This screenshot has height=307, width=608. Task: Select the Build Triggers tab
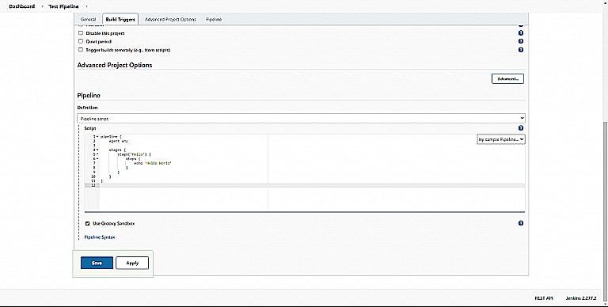coord(120,19)
